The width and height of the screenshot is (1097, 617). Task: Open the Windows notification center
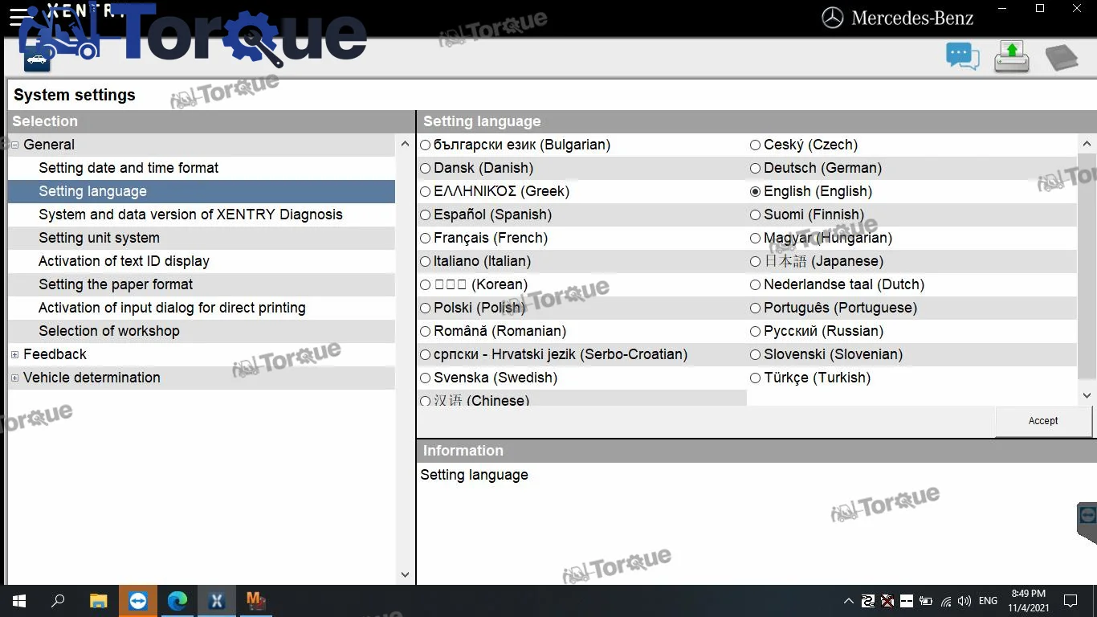(1070, 601)
